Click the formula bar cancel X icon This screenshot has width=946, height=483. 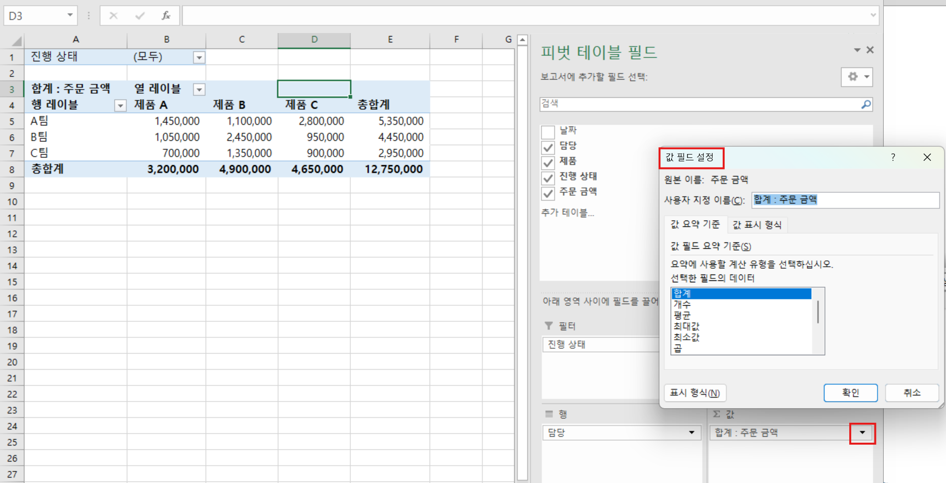pos(113,16)
